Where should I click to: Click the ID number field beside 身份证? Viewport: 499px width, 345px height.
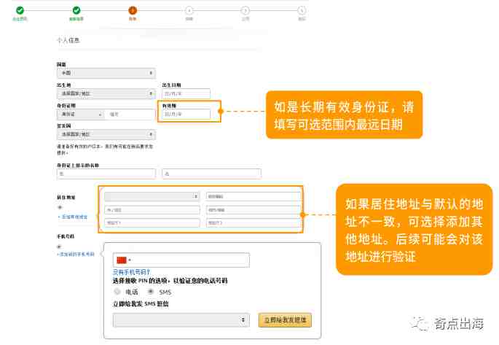coord(130,114)
